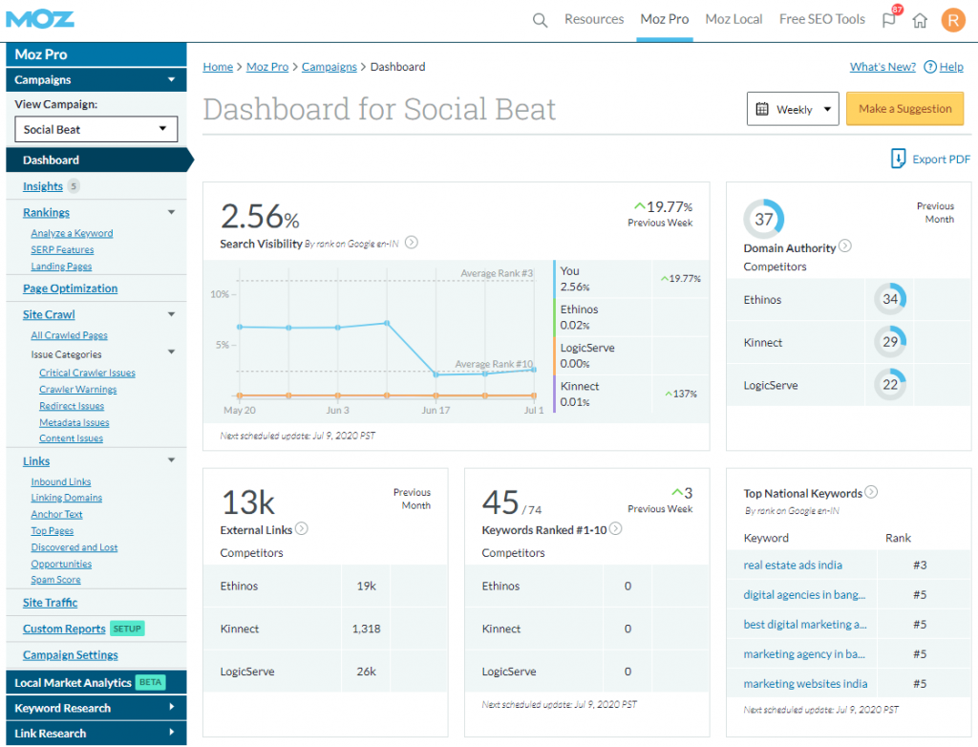Open the notifications flag icon
The image size is (978, 747).
889,20
